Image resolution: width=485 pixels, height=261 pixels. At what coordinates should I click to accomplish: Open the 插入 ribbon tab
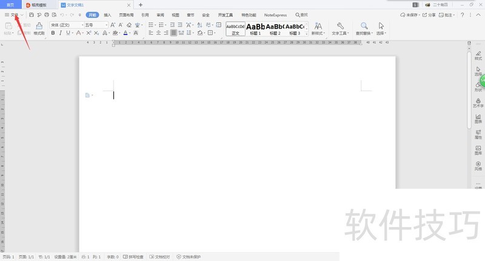point(107,15)
